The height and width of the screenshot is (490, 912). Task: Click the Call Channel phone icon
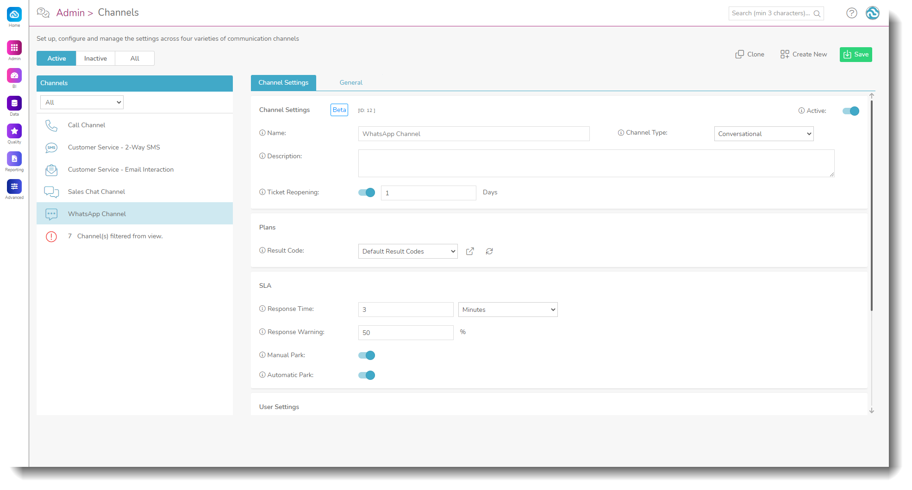(51, 125)
